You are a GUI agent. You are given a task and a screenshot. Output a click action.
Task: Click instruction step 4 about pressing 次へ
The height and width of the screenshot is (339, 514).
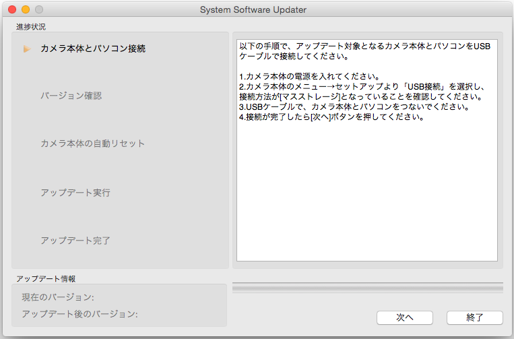pos(331,117)
